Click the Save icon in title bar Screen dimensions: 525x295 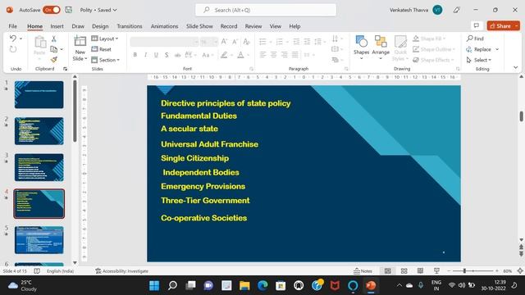tap(69, 10)
